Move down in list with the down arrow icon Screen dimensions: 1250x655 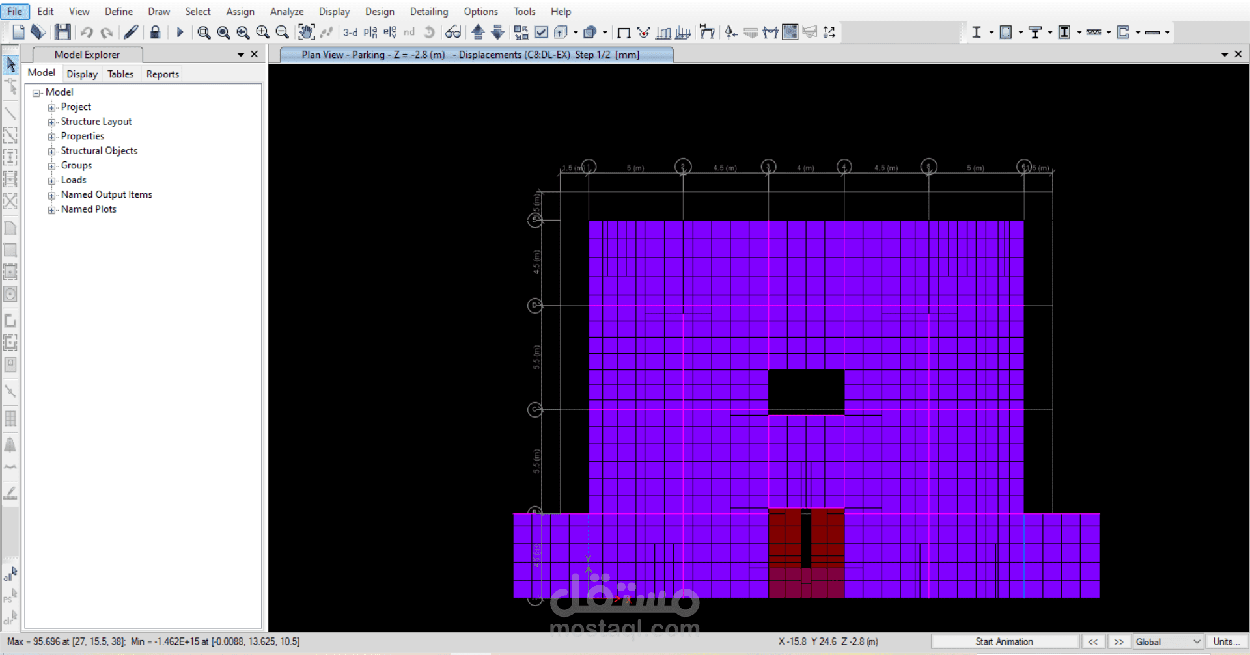click(497, 32)
